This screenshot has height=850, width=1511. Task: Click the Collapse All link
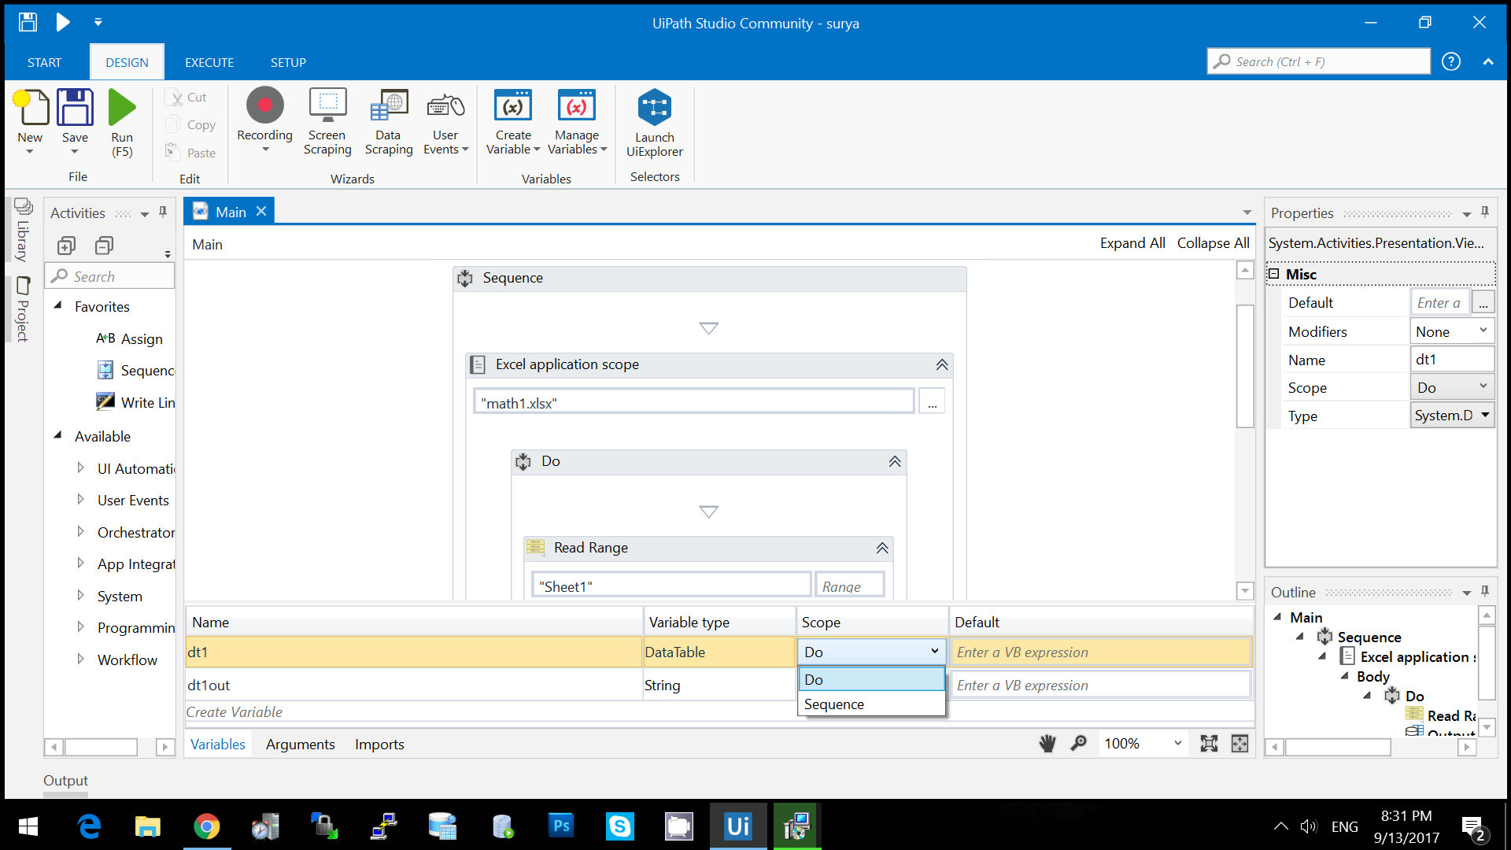pos(1213,243)
